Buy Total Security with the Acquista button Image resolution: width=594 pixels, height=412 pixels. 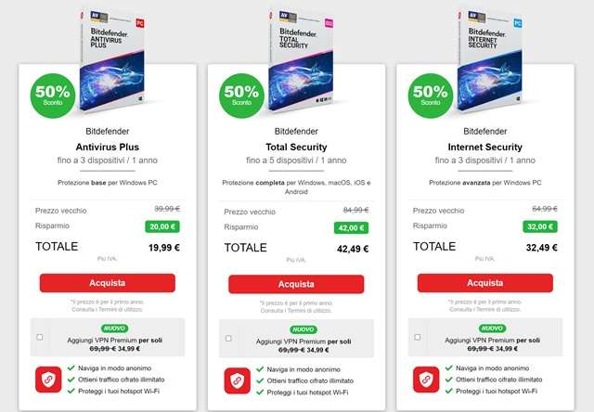tap(296, 284)
